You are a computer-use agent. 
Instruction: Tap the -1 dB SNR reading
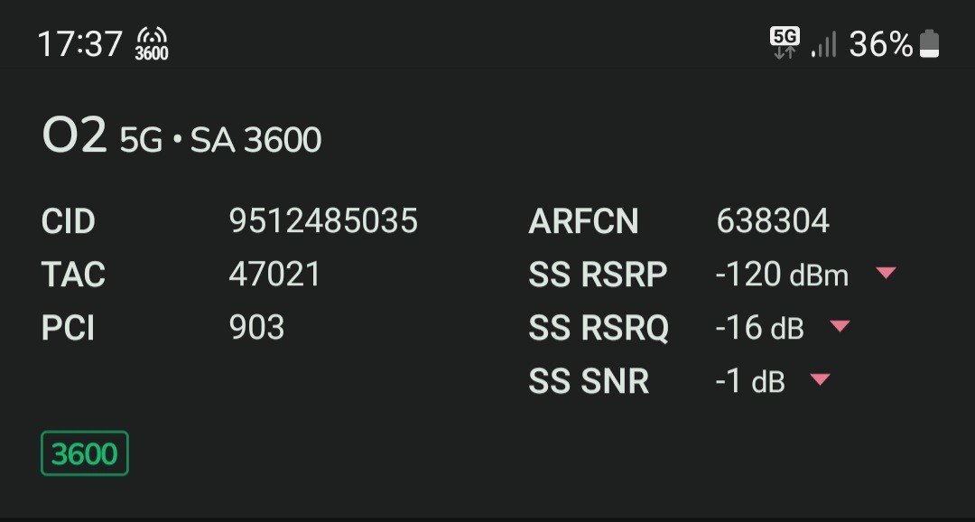click(749, 381)
